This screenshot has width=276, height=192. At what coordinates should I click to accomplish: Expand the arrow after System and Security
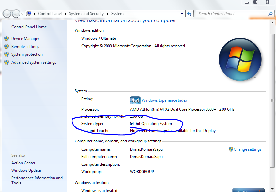coord(108,14)
